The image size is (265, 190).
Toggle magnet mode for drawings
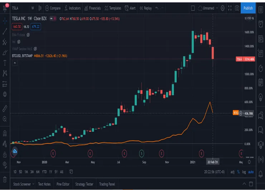click(x=5, y=133)
